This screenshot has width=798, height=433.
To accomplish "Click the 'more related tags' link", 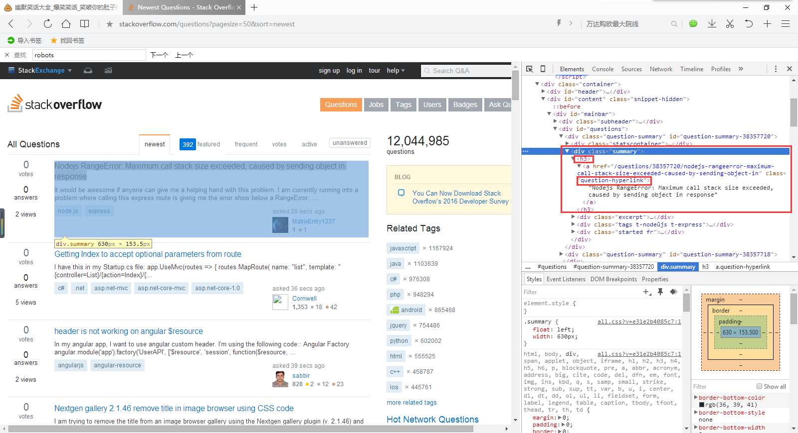I will pos(411,402).
